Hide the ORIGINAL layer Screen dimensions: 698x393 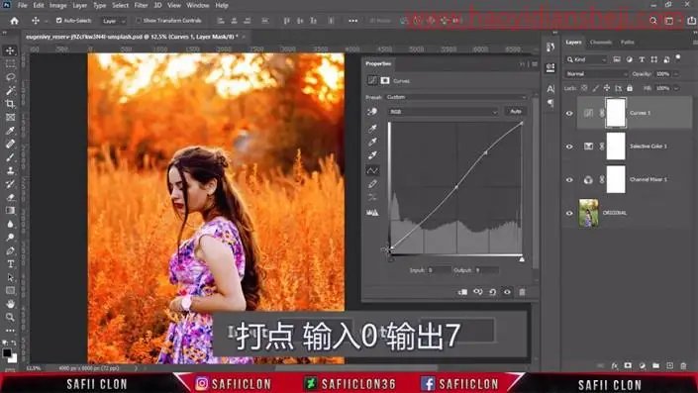click(x=569, y=213)
